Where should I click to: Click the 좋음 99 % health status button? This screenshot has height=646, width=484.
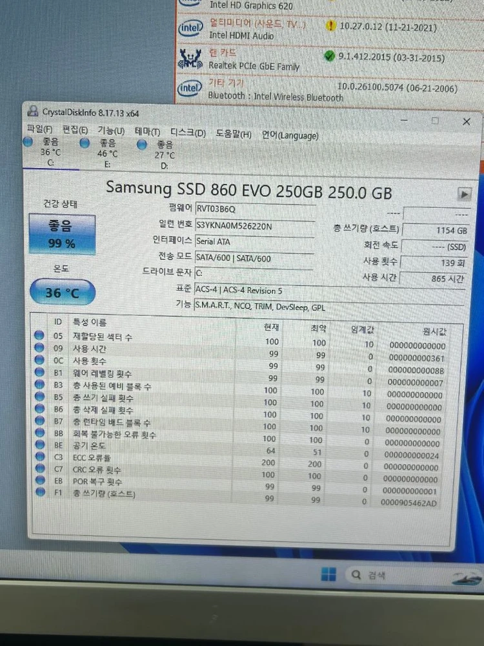click(x=62, y=234)
